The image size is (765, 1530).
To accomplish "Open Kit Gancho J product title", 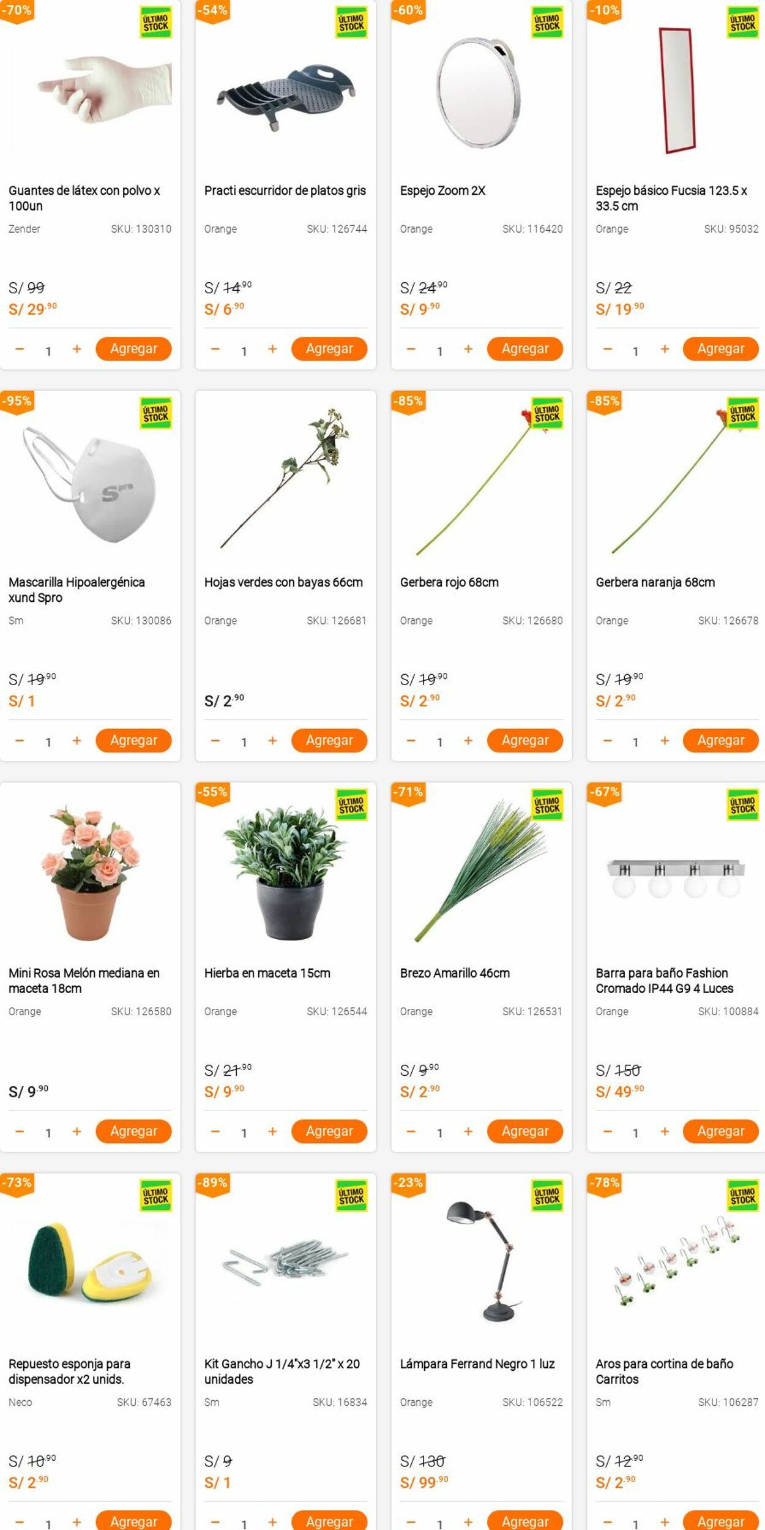I will click(x=282, y=1371).
